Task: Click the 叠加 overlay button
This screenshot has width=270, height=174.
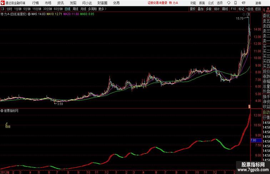Action: [200, 9]
